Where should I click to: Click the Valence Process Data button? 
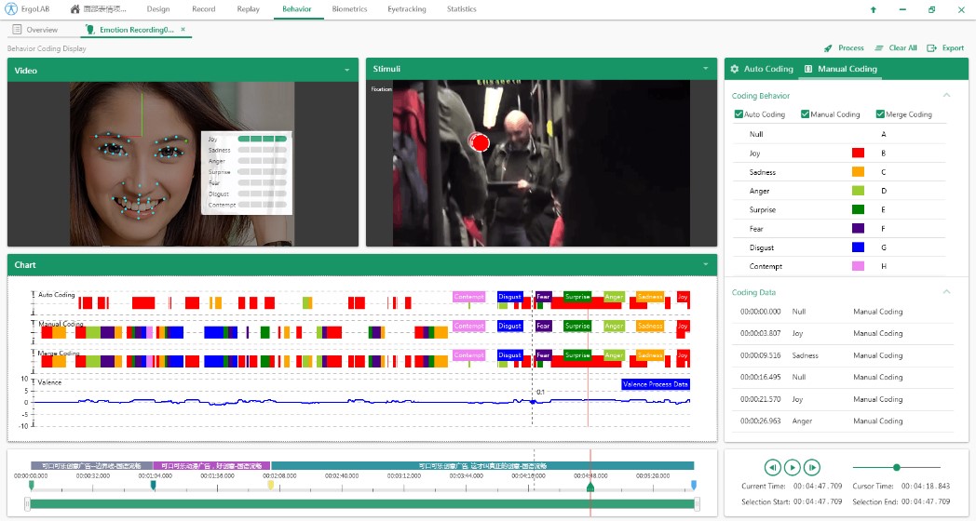tap(655, 384)
